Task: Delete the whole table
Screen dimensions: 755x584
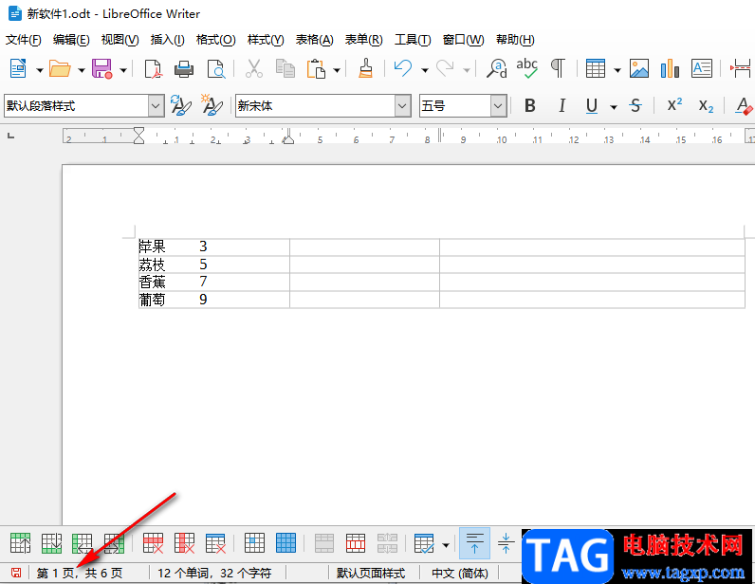Action: tap(215, 543)
